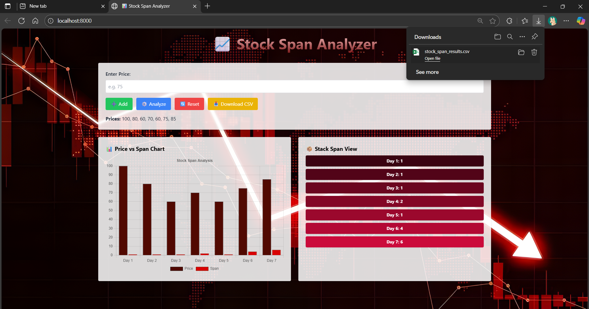Select the Stock Span Analyzer tab
This screenshot has width=589, height=309.
pos(150,6)
